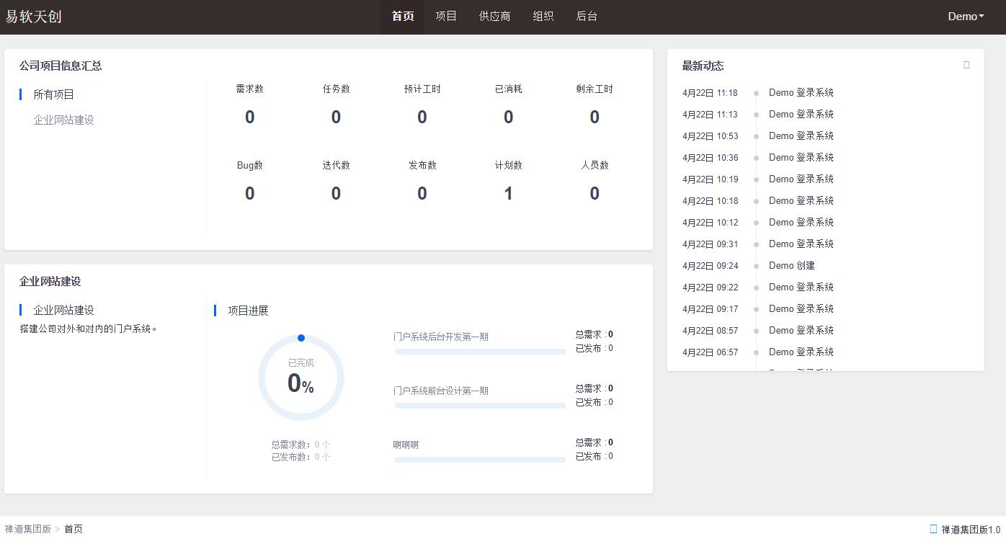Click the 0% completion ring chart
The height and width of the screenshot is (539, 1006).
(x=301, y=378)
